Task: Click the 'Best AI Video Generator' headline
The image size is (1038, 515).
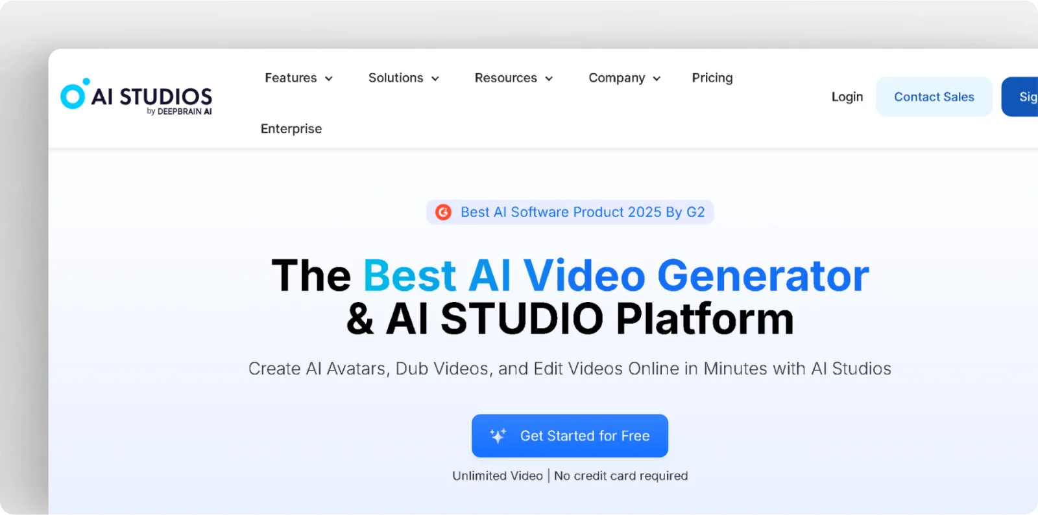Action: (615, 275)
